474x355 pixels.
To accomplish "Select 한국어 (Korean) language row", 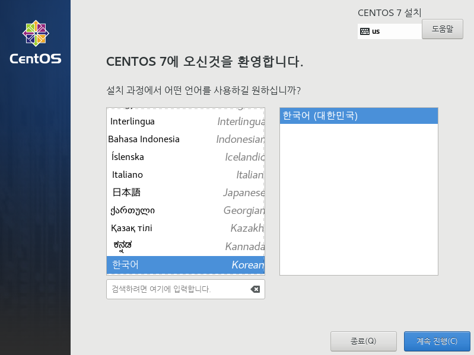I will [x=186, y=265].
